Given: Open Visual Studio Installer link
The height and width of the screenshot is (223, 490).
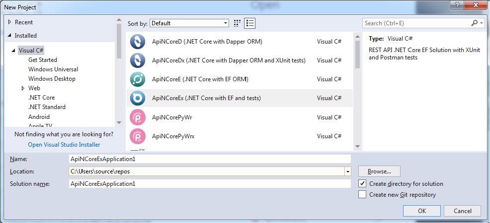Looking at the screenshot, I should pyautogui.click(x=64, y=145).
